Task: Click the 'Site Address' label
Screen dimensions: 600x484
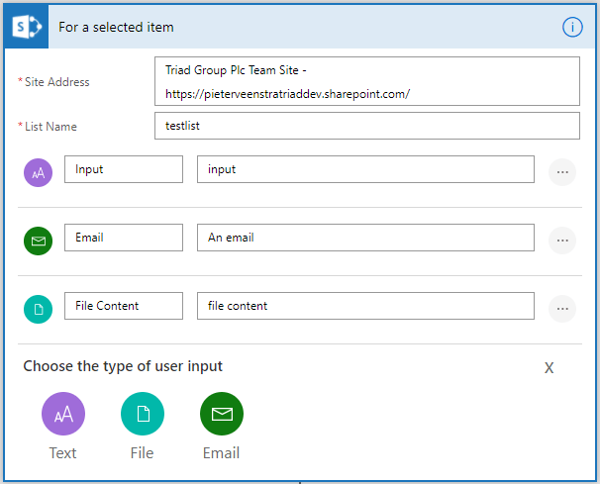Action: click(57, 82)
